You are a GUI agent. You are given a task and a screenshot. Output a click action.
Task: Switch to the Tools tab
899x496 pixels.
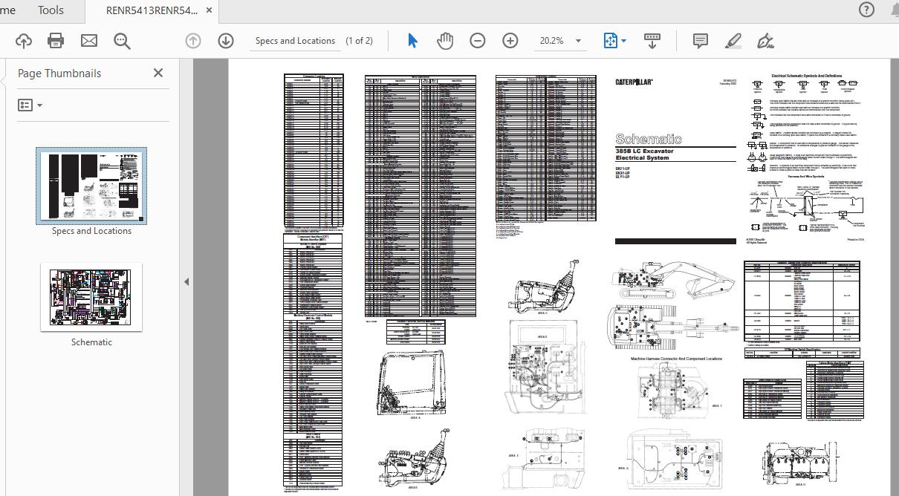coord(51,10)
